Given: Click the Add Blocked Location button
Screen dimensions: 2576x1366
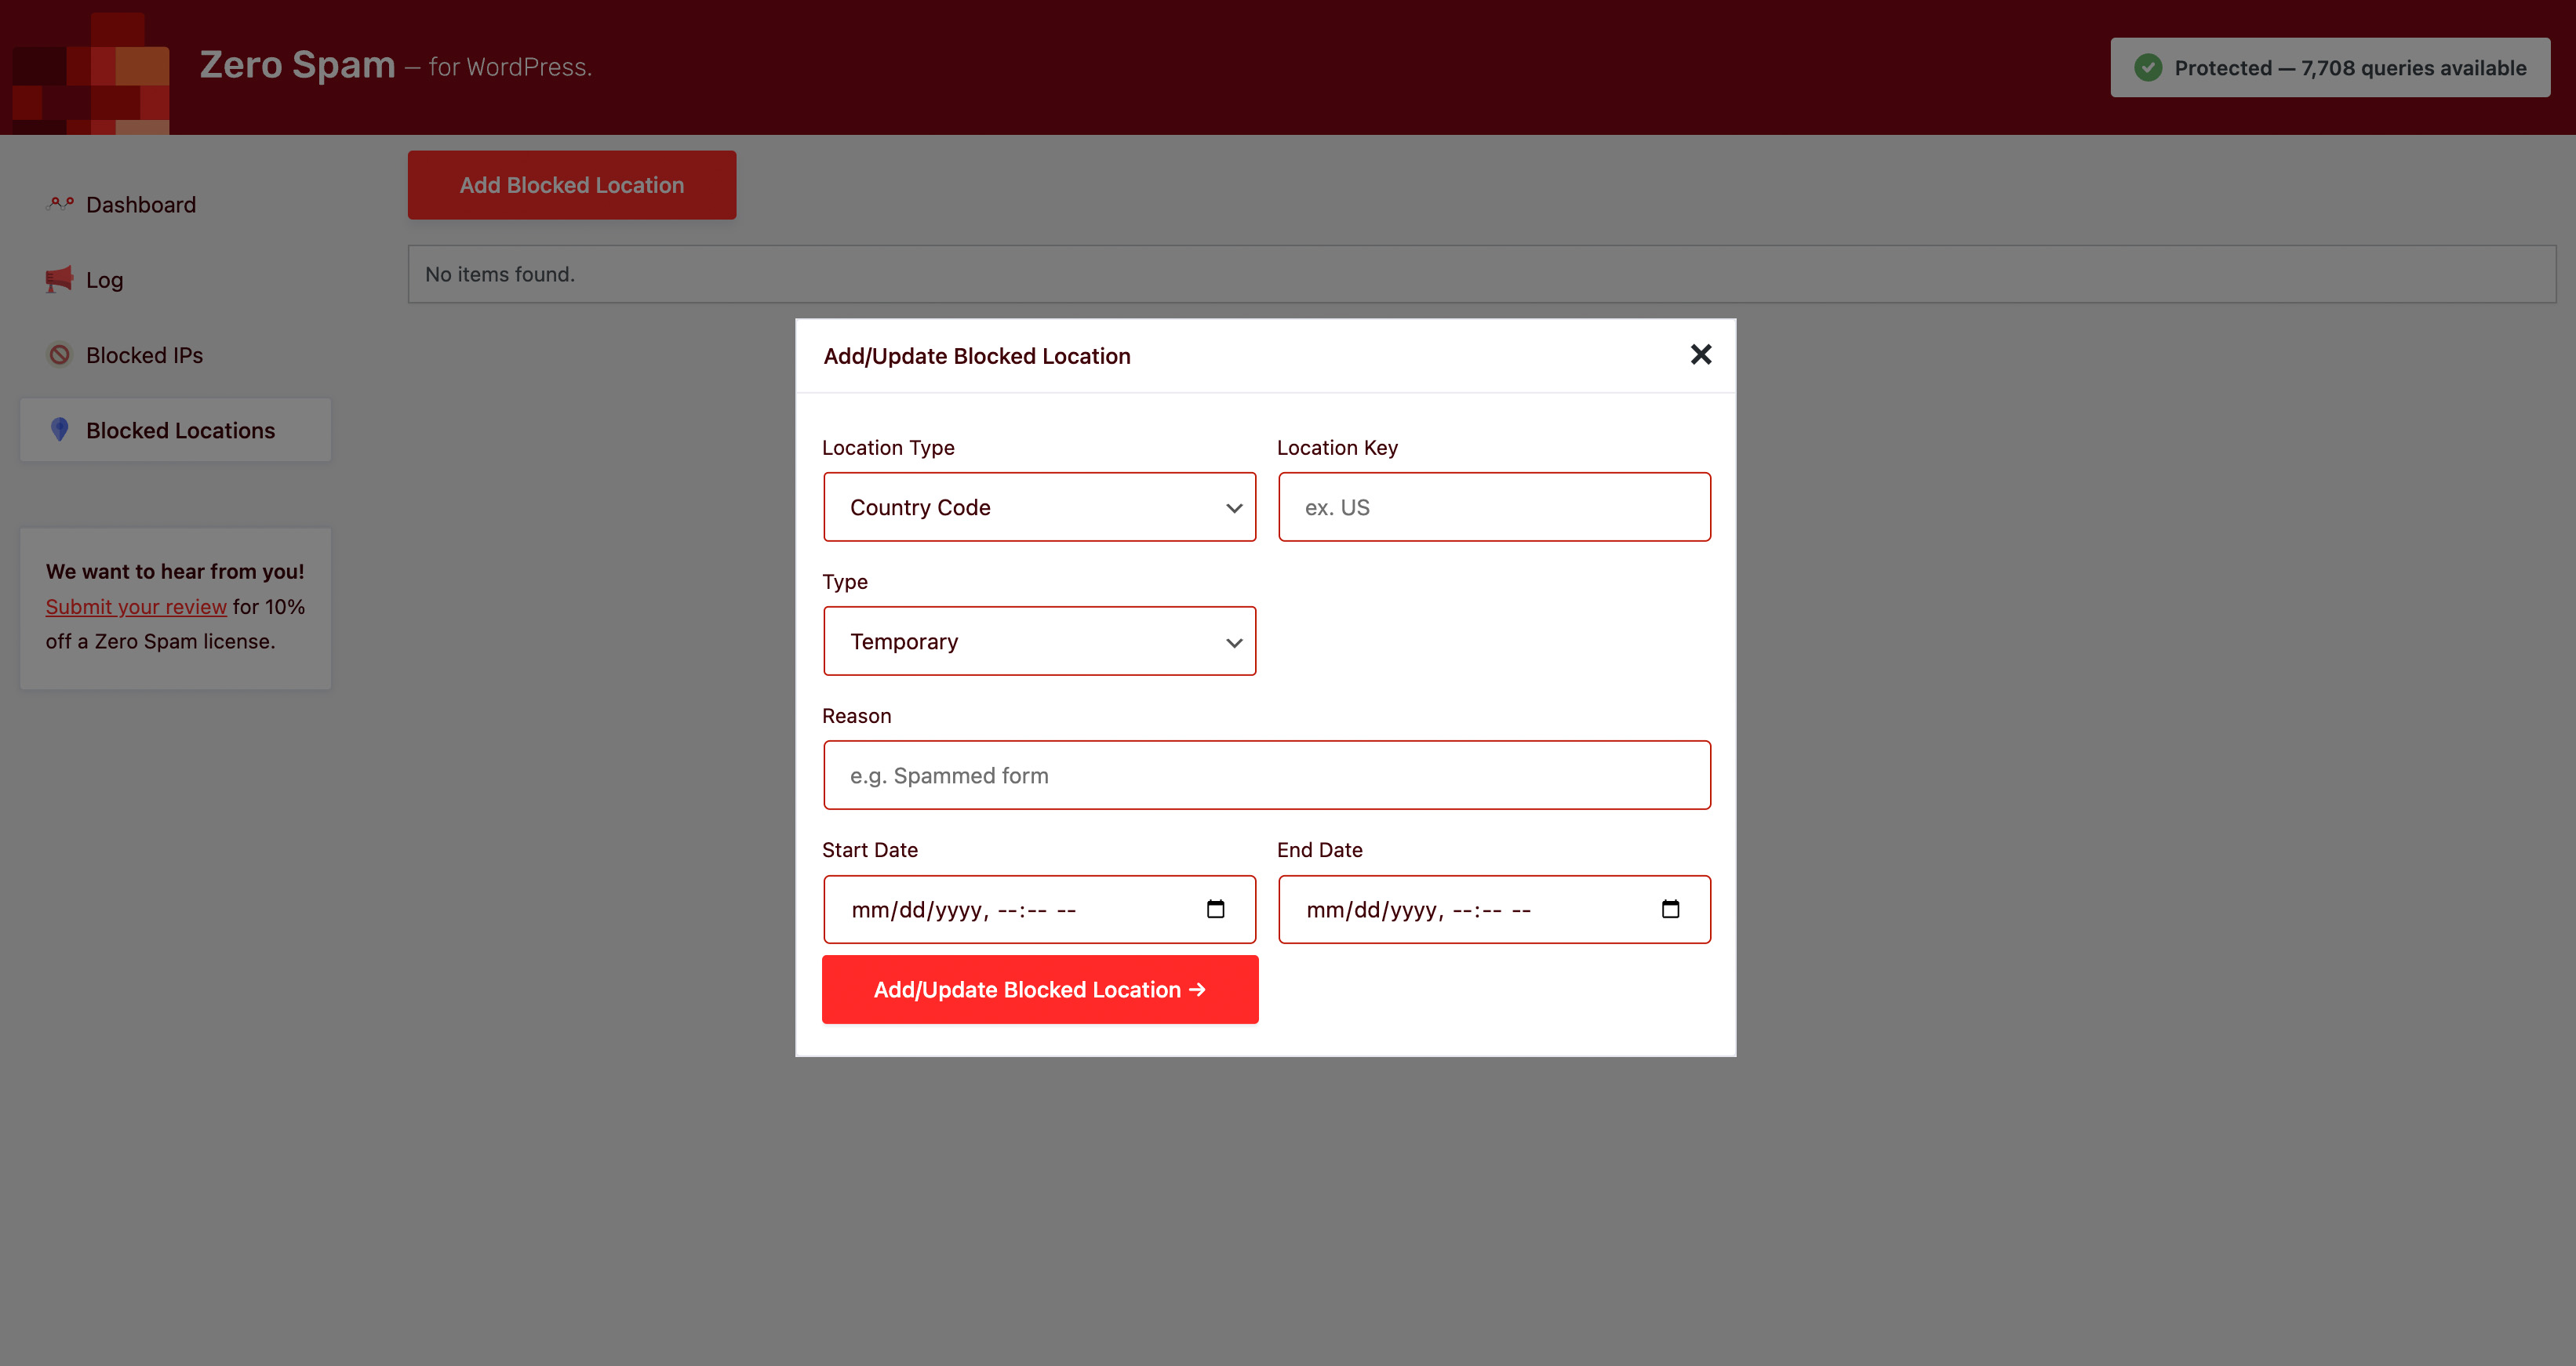Looking at the screenshot, I should click(571, 184).
